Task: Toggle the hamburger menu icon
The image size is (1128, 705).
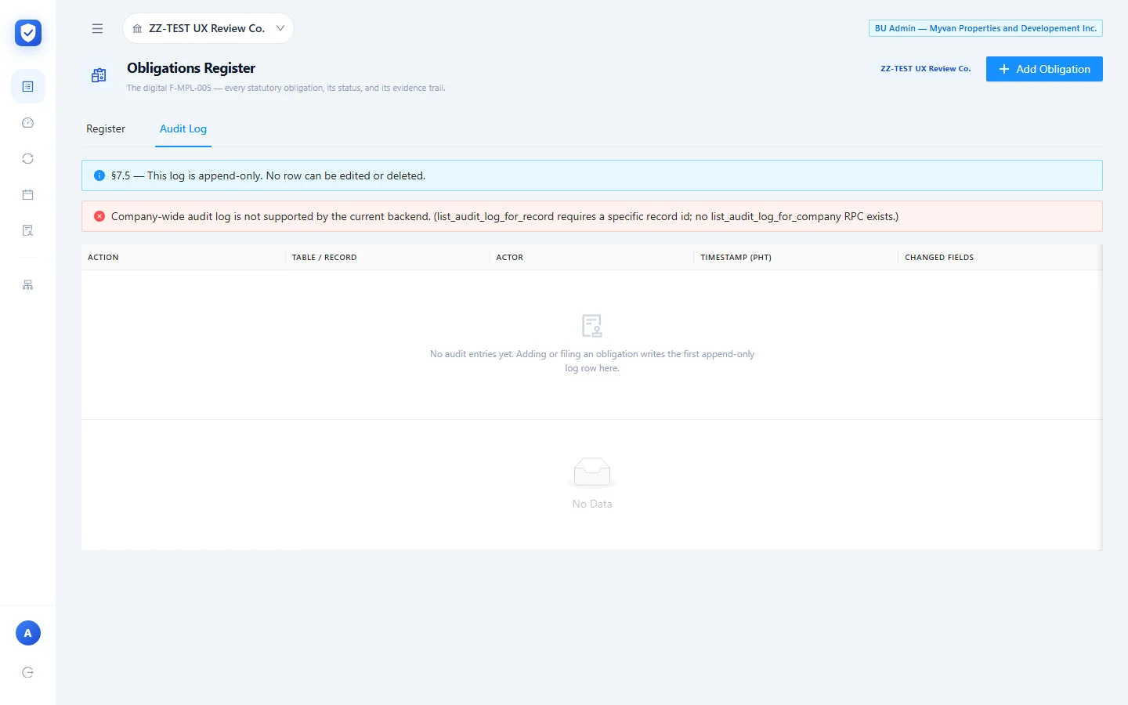Action: [x=97, y=28]
